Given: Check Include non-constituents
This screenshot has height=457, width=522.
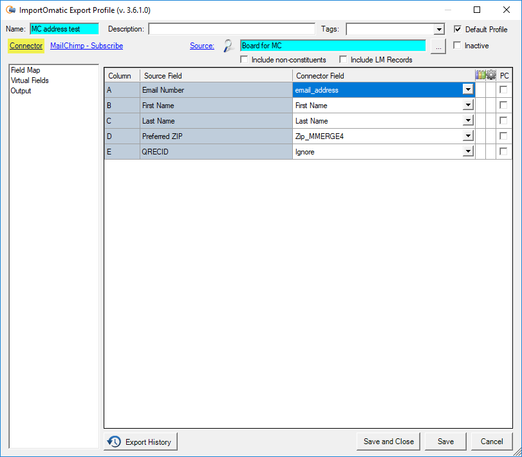Looking at the screenshot, I should tap(244, 60).
